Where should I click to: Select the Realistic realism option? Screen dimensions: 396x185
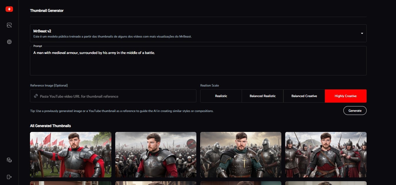pos(221,96)
